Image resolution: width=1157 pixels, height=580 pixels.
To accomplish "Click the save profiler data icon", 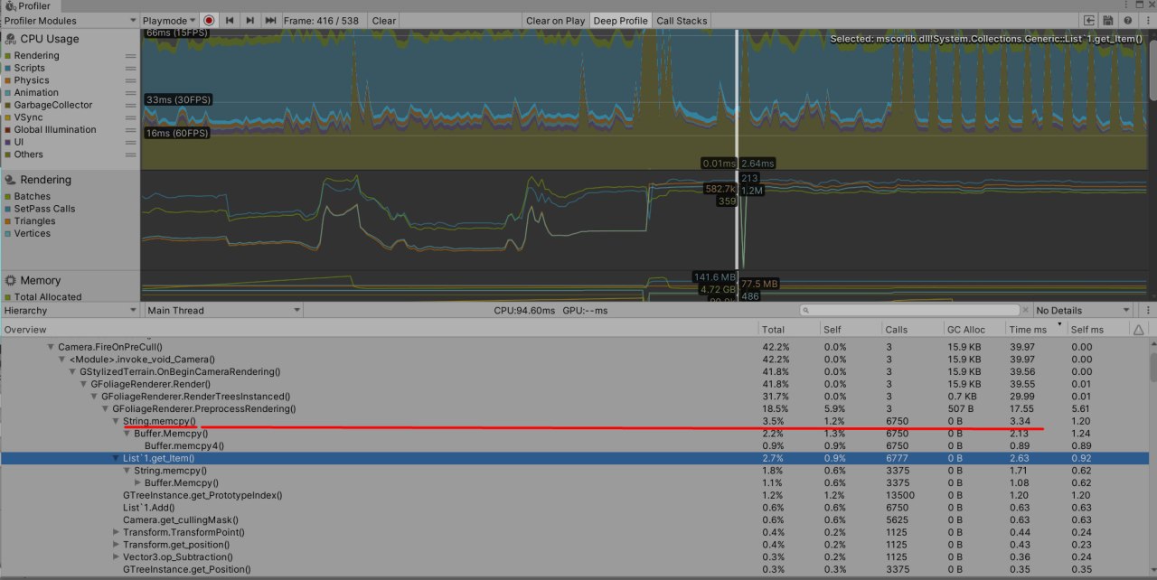I will click(x=1109, y=20).
